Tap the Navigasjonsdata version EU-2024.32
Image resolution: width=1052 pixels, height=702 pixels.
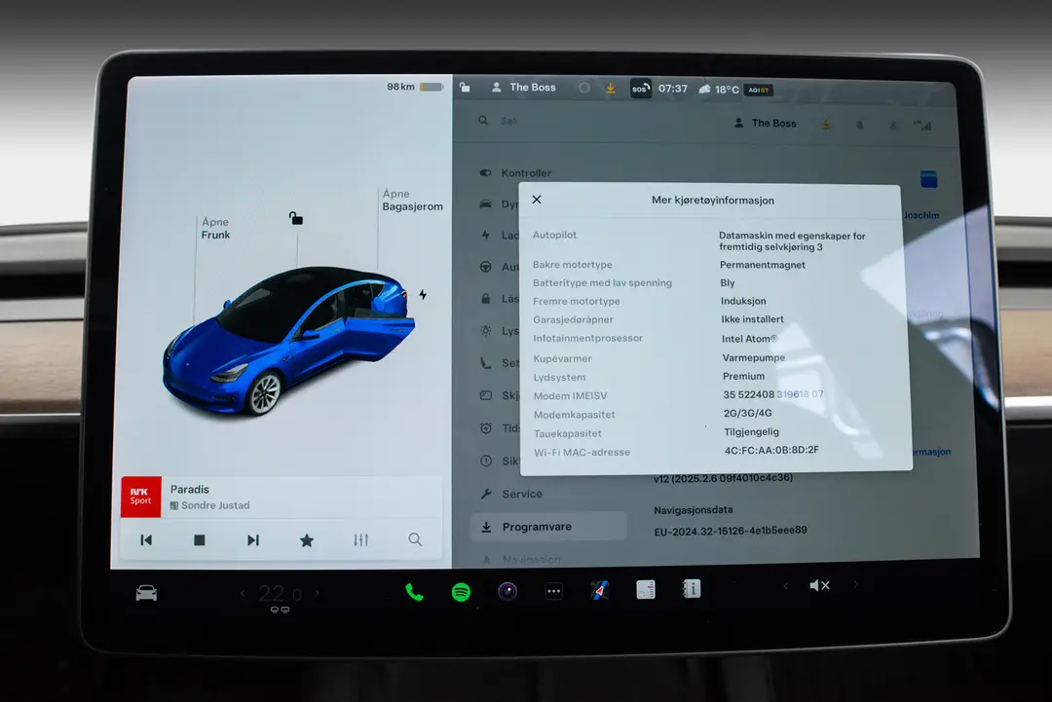(731, 531)
